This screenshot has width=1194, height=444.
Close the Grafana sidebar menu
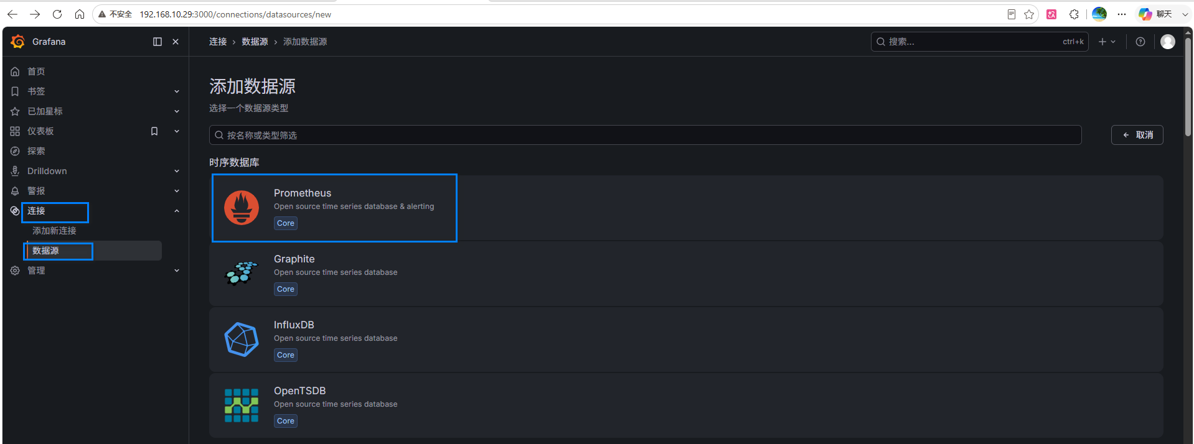click(x=176, y=42)
